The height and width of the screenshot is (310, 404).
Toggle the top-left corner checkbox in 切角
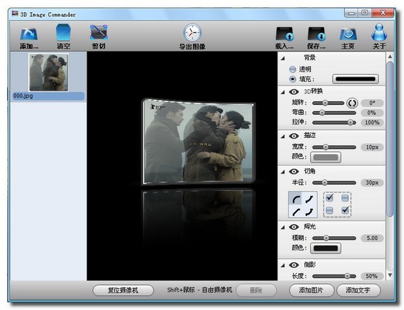[x=329, y=198]
